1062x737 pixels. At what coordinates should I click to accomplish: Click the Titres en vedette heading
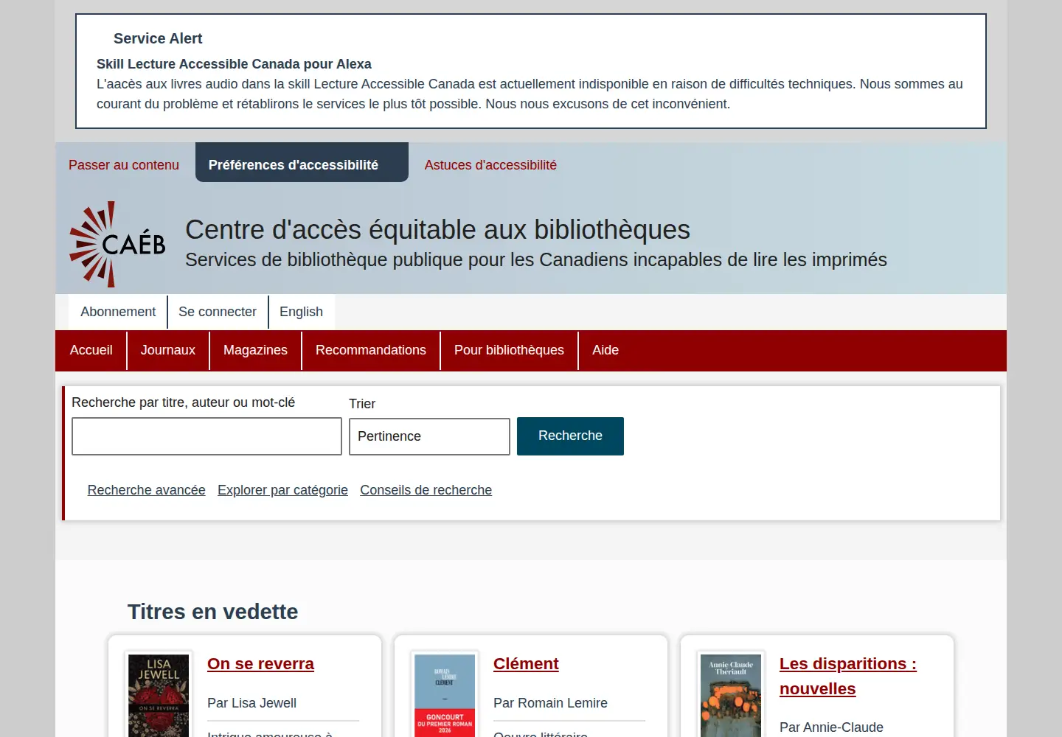pos(212,612)
